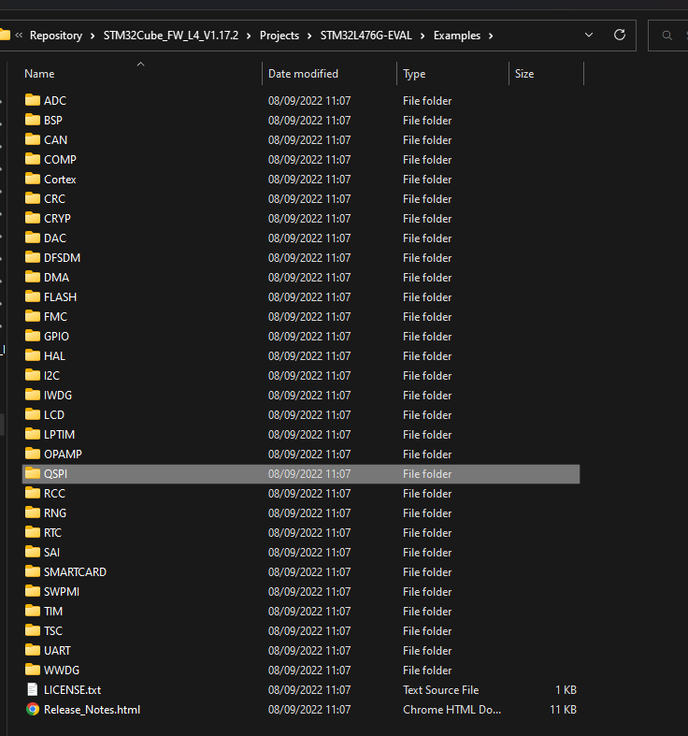
Task: Select the FMC folder icon
Action: [33, 316]
